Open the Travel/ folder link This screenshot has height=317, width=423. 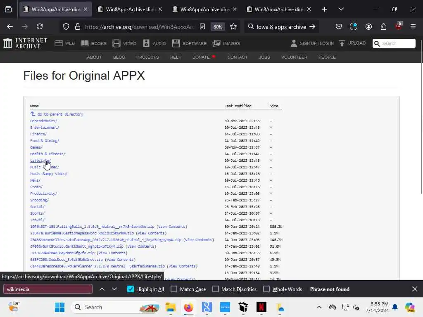pos(38,220)
